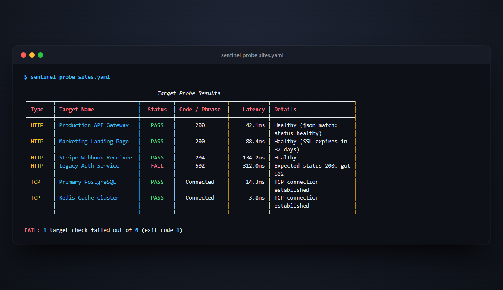503x290 pixels.
Task: Click the window title 'sentinel probe sites.yaml'
Action: click(x=252, y=55)
